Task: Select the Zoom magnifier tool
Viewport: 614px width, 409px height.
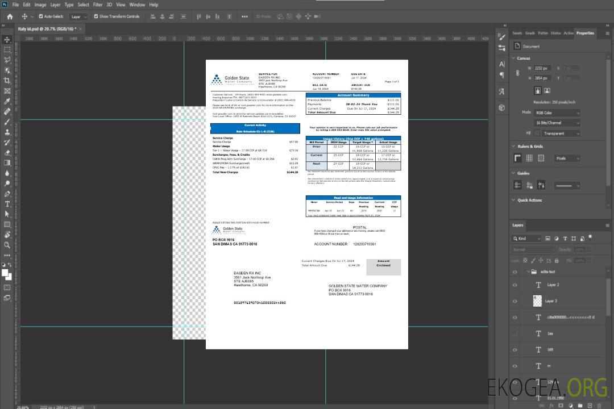Action: click(7, 245)
